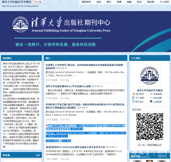Open the 个人资料 profile tab

164,2
